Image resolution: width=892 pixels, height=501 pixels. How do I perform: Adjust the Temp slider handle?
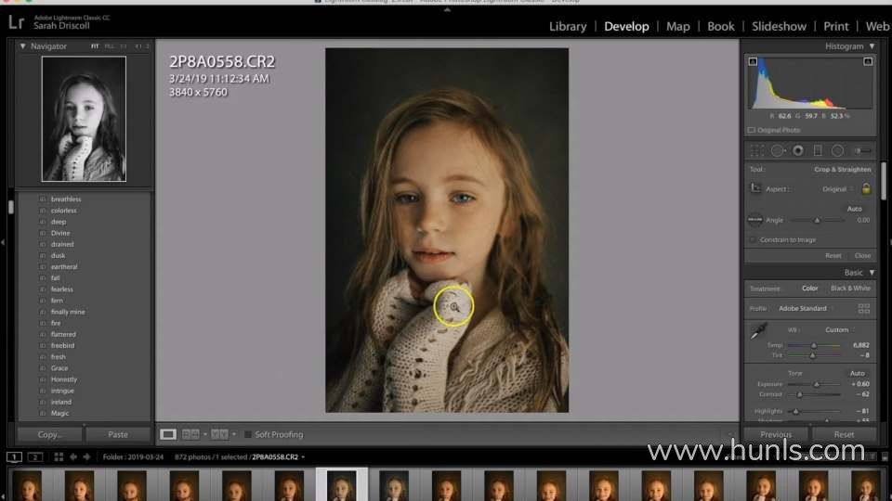(814, 345)
